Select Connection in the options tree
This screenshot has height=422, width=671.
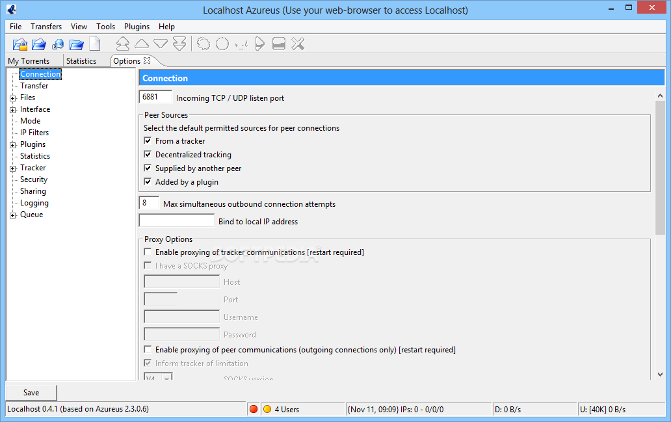pyautogui.click(x=41, y=74)
